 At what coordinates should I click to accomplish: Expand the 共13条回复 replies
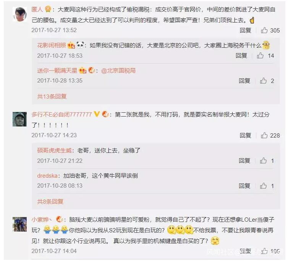click(52, 96)
